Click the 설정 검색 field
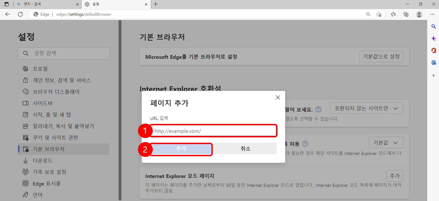 64,53
